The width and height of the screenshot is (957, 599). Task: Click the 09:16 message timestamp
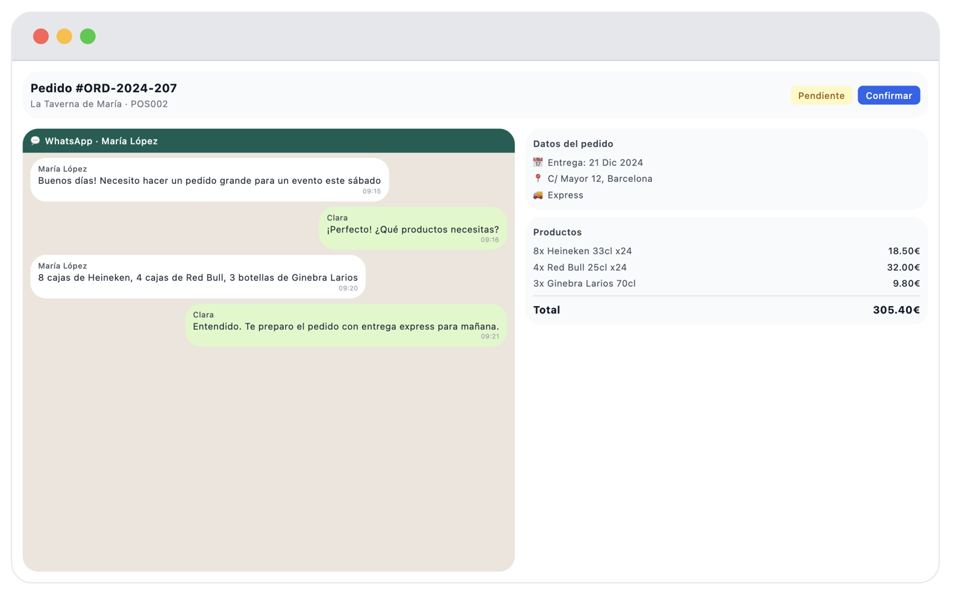point(490,240)
